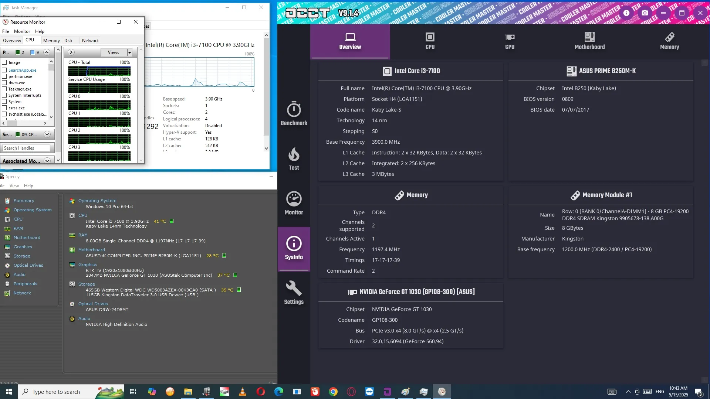Screen dimensions: 710x399
Task: Check the System Interrupts checkbox
Action: (x=4, y=95)
